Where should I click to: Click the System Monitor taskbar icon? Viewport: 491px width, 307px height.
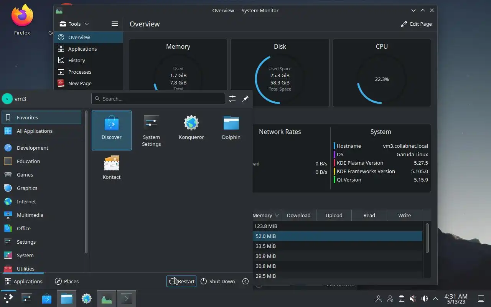pyautogui.click(x=107, y=299)
